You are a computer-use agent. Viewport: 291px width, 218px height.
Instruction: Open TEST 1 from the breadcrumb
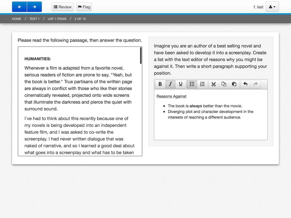[x=34, y=19]
